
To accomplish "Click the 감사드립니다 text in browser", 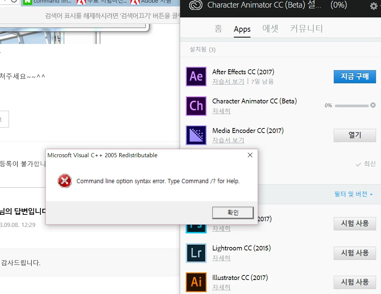I will click(x=21, y=263).
